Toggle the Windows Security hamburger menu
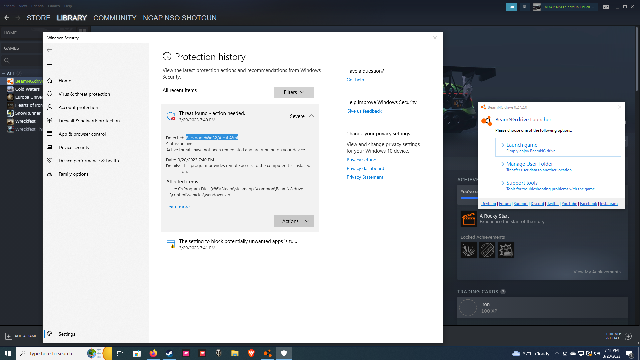The height and width of the screenshot is (360, 640). click(x=49, y=65)
